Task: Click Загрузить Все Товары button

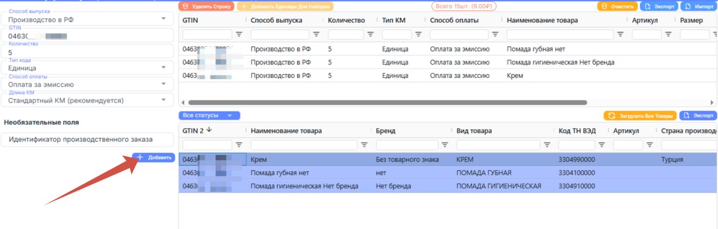Action: tap(640, 115)
